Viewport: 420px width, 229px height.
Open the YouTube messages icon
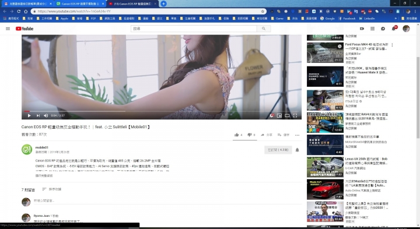tap(383, 29)
